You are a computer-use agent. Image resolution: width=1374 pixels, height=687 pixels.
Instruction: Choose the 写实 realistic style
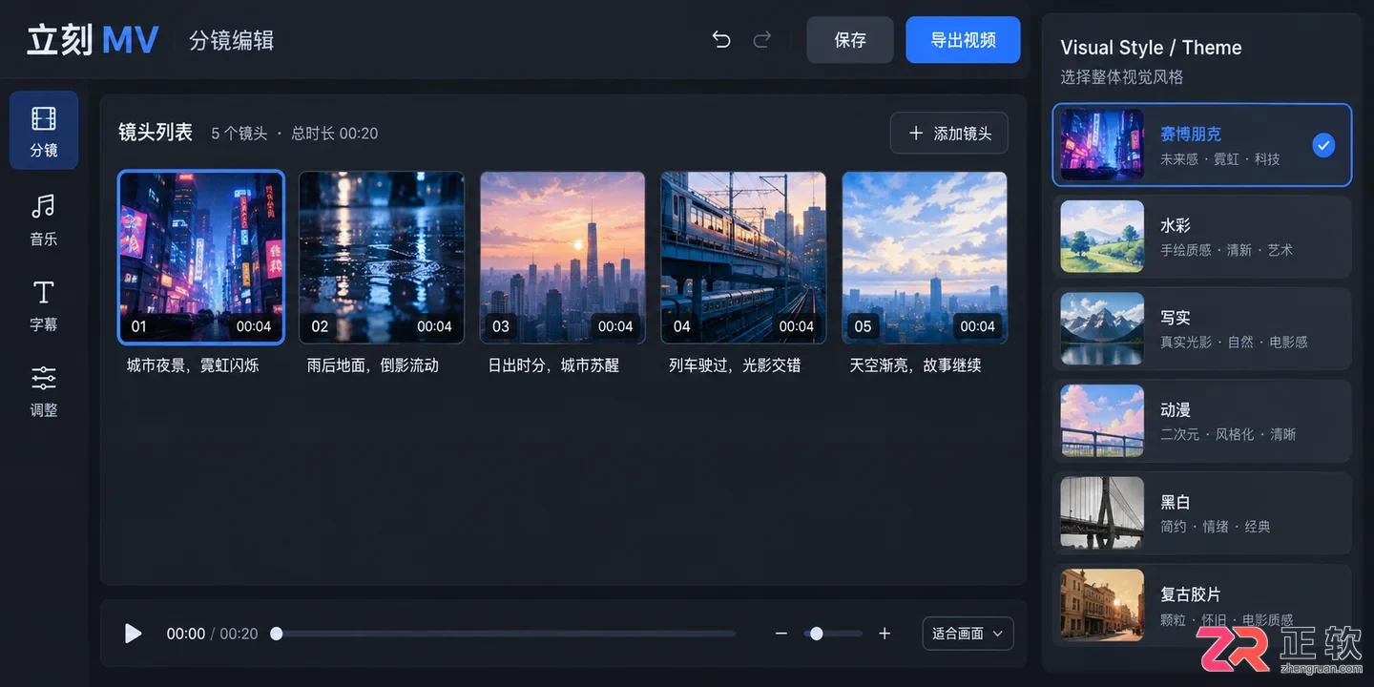(1202, 328)
